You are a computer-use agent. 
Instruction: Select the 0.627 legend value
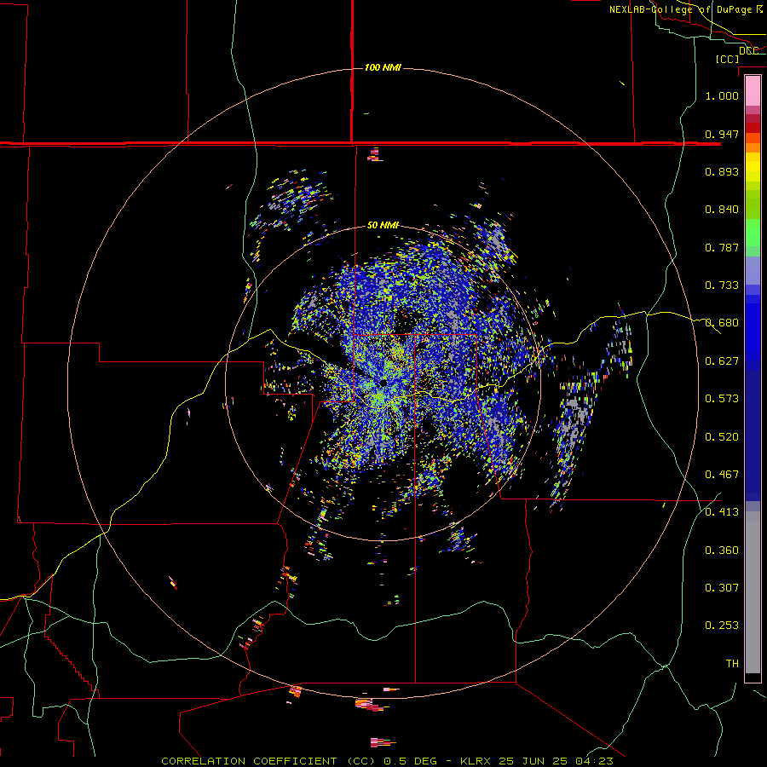(x=722, y=361)
